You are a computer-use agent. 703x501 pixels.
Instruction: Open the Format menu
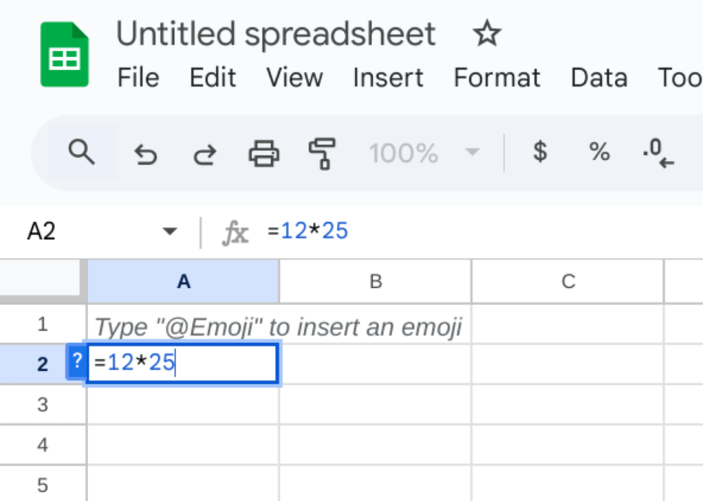tap(497, 79)
